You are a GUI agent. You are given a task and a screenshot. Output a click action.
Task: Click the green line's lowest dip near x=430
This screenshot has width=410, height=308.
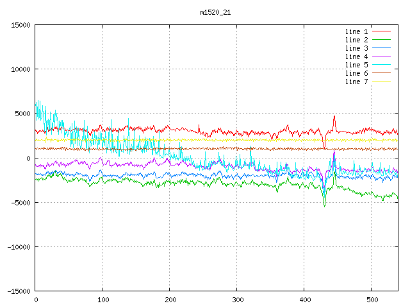coord(324,206)
